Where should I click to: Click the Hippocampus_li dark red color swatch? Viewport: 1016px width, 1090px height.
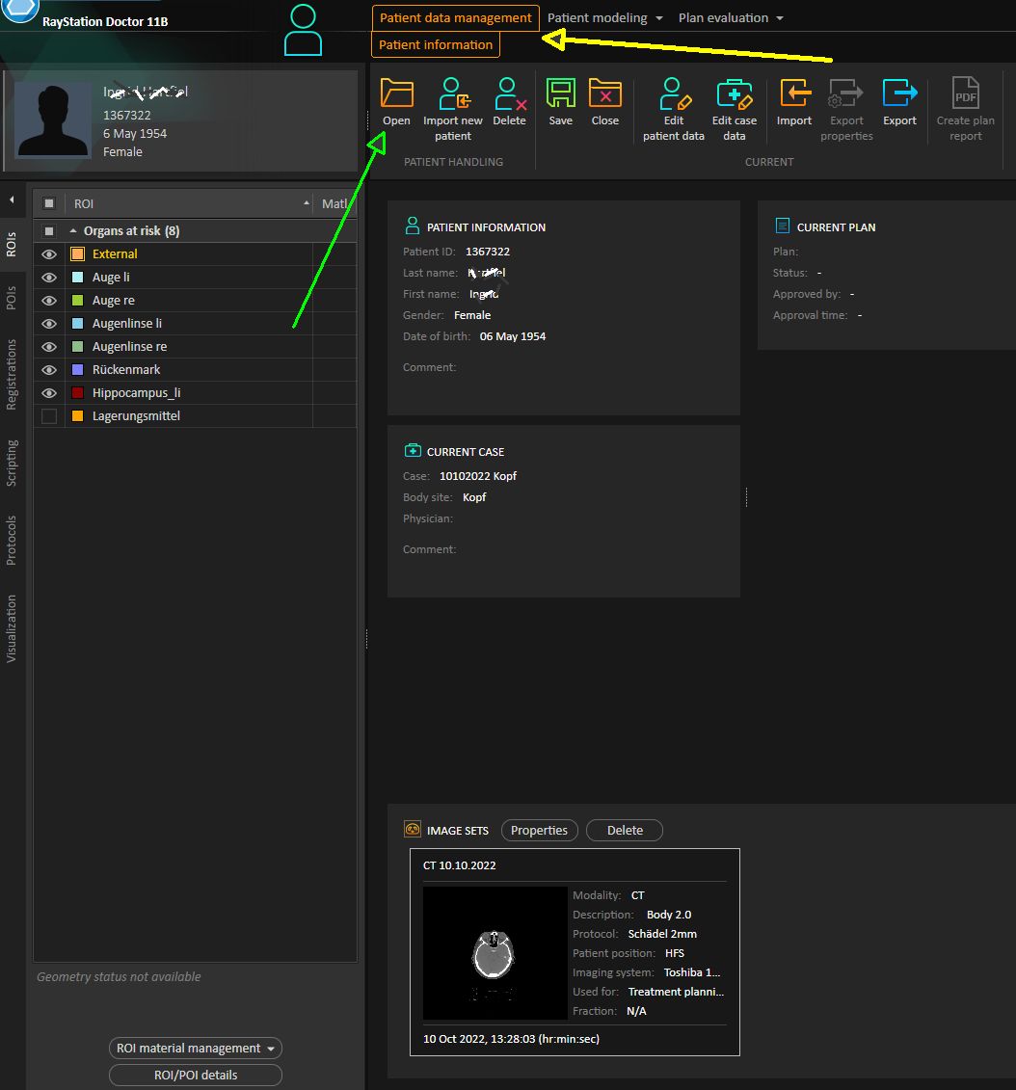78,393
